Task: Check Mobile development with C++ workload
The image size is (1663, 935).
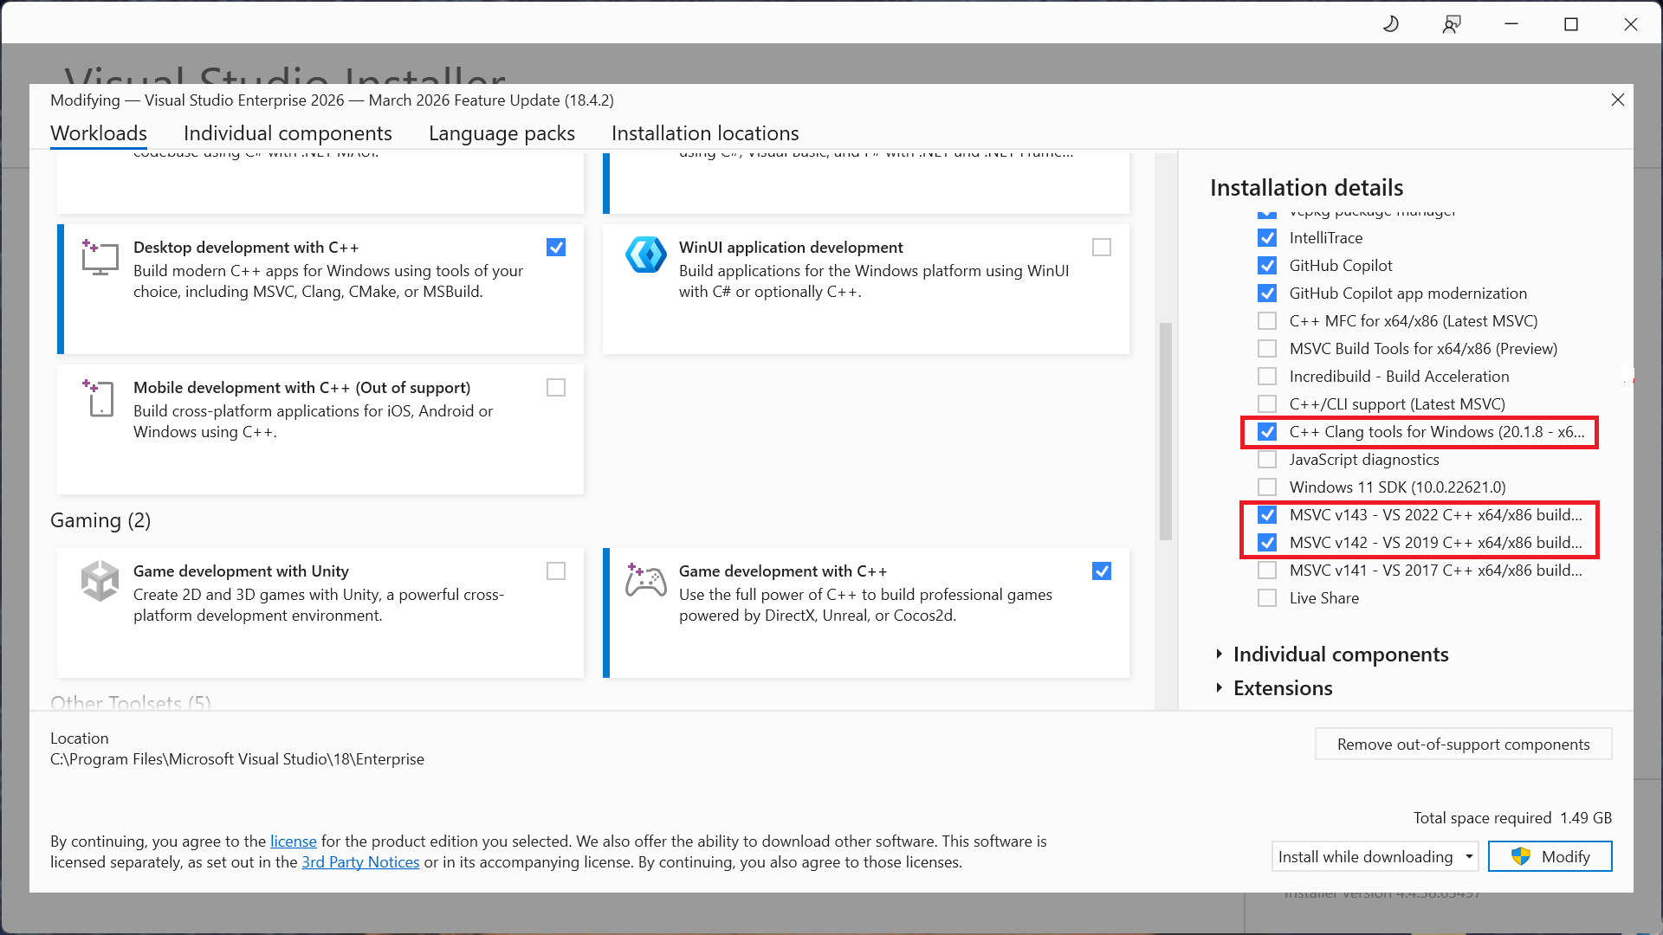Action: coord(556,388)
